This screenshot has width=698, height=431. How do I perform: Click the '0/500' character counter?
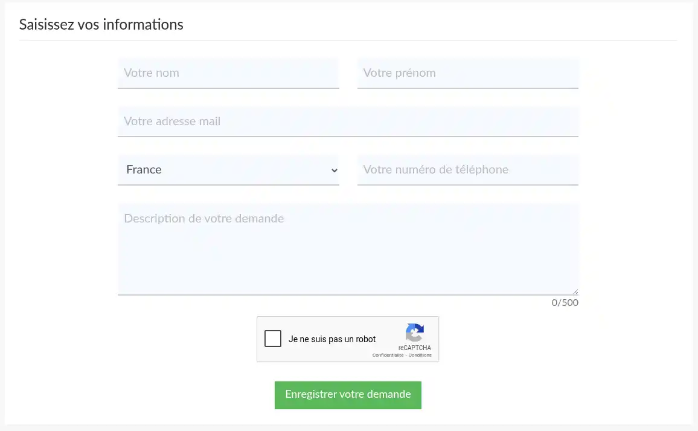pos(565,302)
